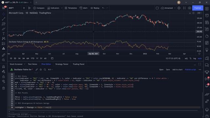Start bar Replay mode
Screen dimensions: 210x118
point(95,8)
